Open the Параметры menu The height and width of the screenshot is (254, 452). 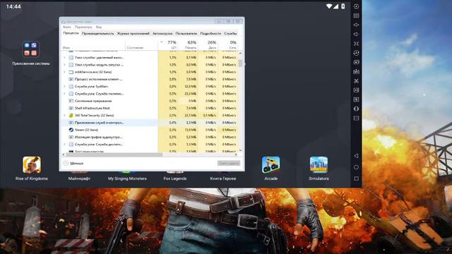pyautogui.click(x=83, y=27)
